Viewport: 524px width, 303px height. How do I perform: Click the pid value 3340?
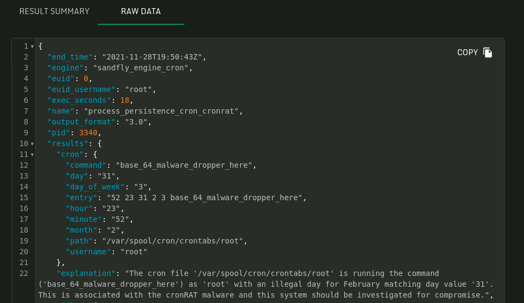tap(88, 133)
